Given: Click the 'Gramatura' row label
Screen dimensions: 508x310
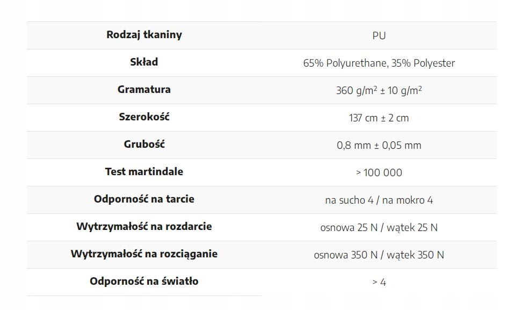Looking at the screenshot, I should coord(144,90).
